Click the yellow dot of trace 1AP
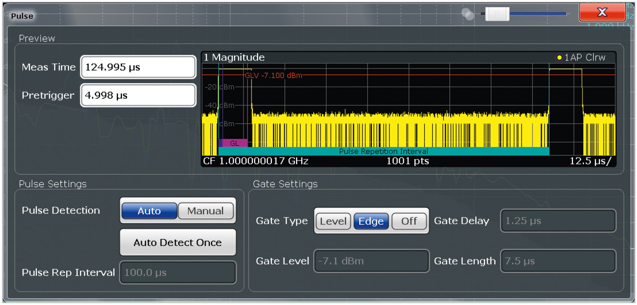The width and height of the screenshot is (637, 305). (x=559, y=58)
